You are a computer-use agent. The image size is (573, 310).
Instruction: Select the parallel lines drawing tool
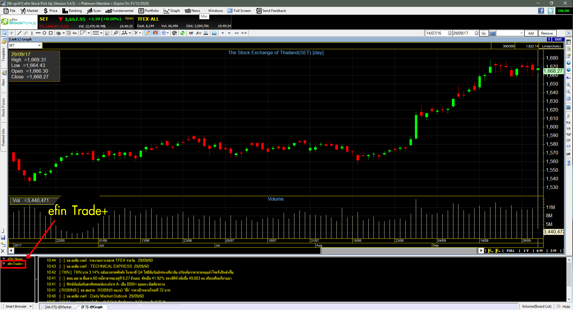(x=26, y=33)
